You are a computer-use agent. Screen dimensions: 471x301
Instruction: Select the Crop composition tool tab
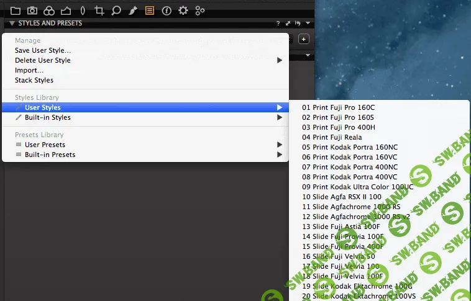click(x=99, y=10)
